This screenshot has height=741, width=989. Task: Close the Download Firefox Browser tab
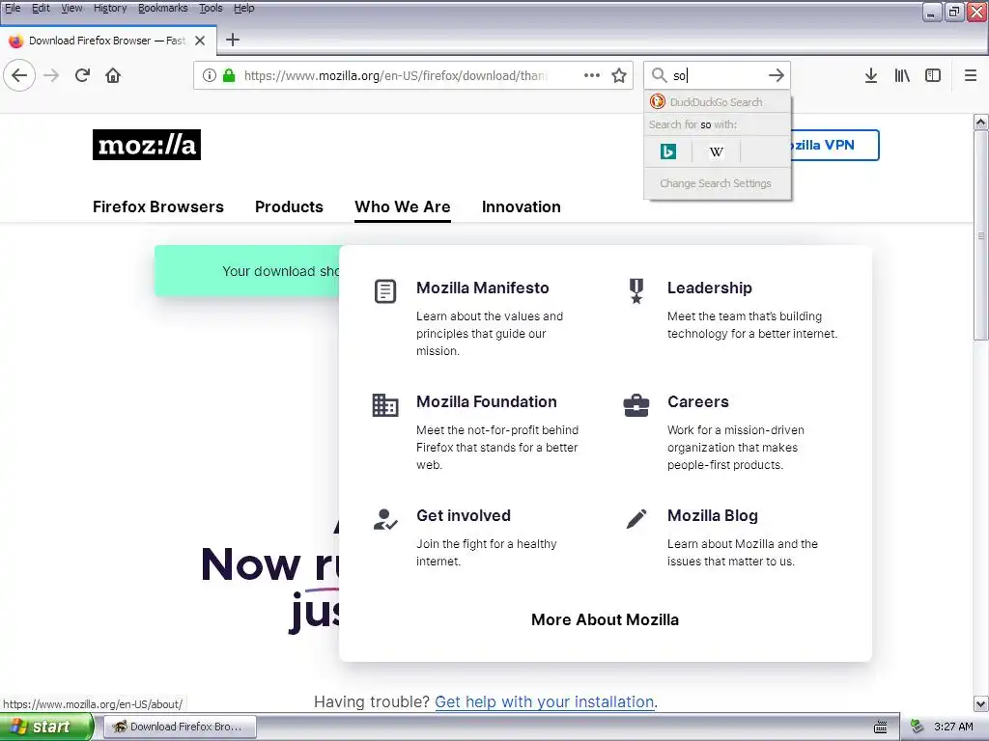pos(200,41)
